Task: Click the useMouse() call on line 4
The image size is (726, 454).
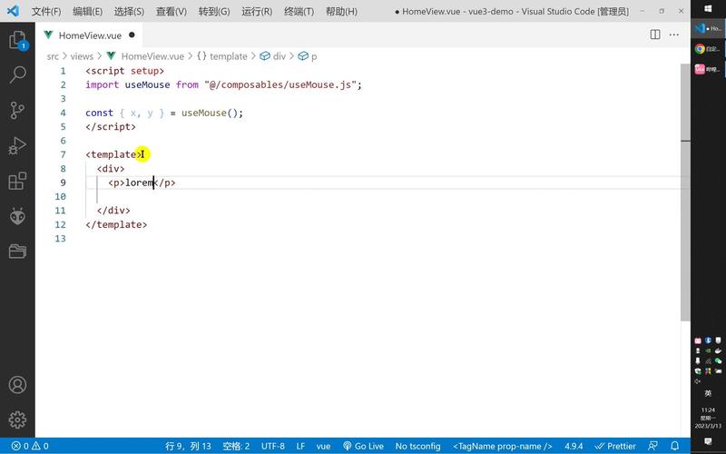Action: pos(209,113)
